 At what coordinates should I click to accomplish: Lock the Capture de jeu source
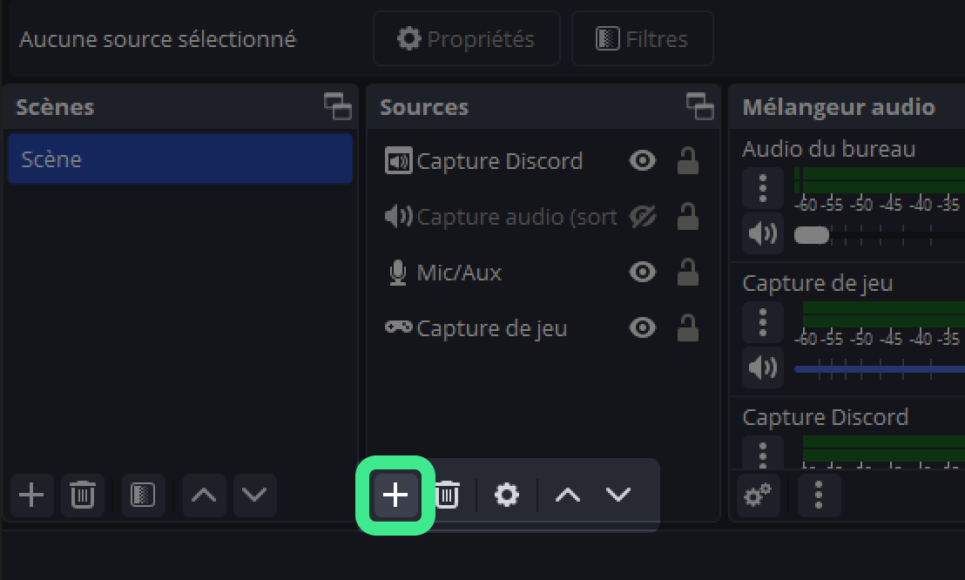(x=687, y=327)
